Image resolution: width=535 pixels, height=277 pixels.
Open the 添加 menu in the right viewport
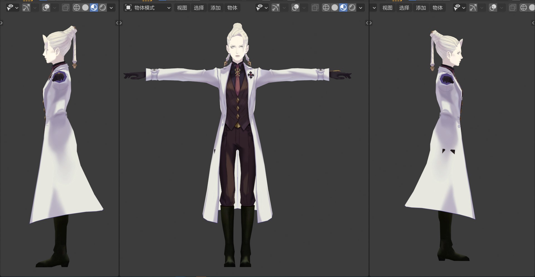[421, 8]
